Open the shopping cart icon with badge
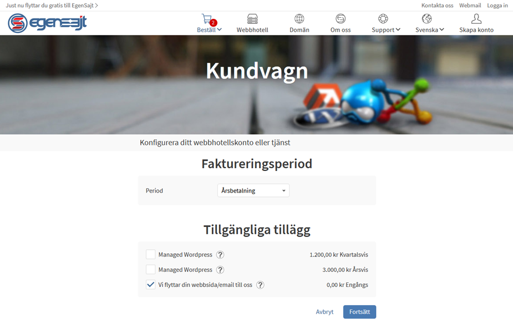513x328 pixels. pyautogui.click(x=209, y=19)
